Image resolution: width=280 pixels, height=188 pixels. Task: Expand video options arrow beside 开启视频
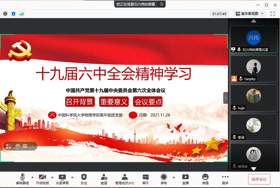tap(52, 177)
